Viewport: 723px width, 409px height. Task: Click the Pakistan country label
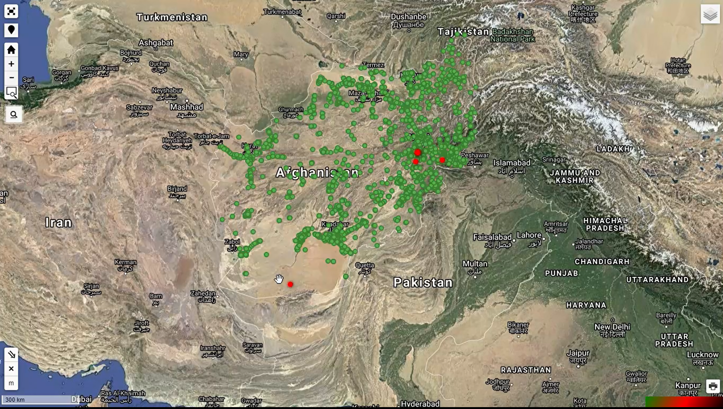click(423, 283)
